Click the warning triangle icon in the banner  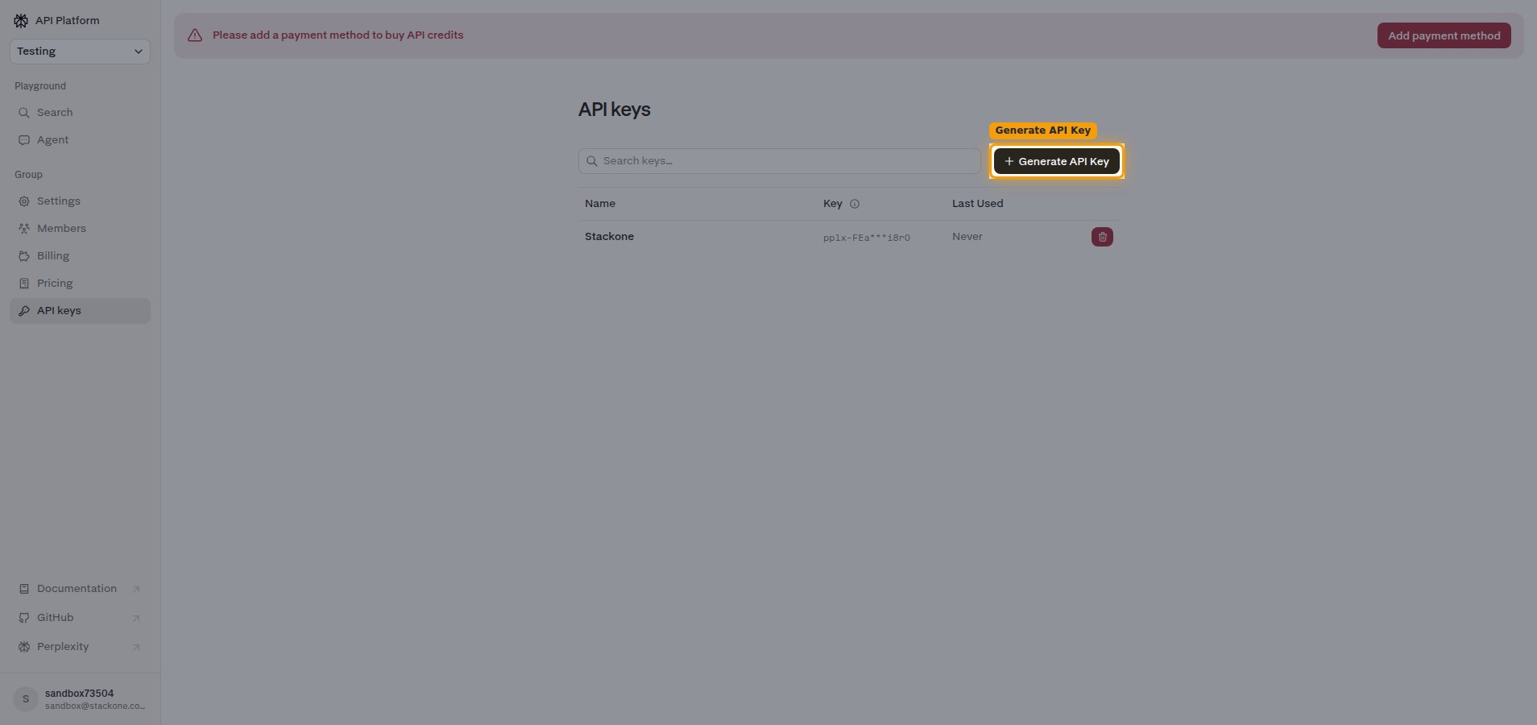coord(195,35)
